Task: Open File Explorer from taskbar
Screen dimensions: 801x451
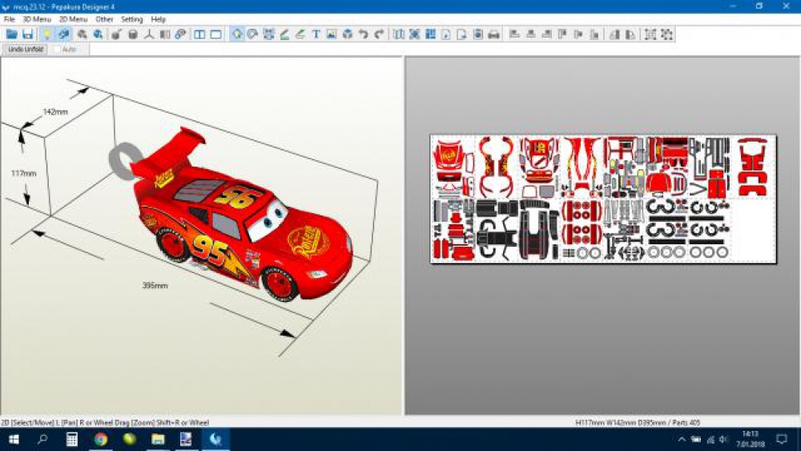Action: click(158, 439)
